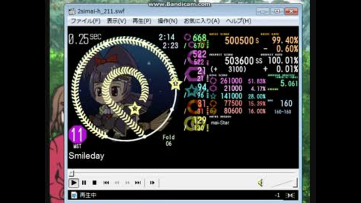The height and width of the screenshot is (203, 361).
Task: Open the ヘルプ(H) menu
Action: pyautogui.click(x=238, y=21)
